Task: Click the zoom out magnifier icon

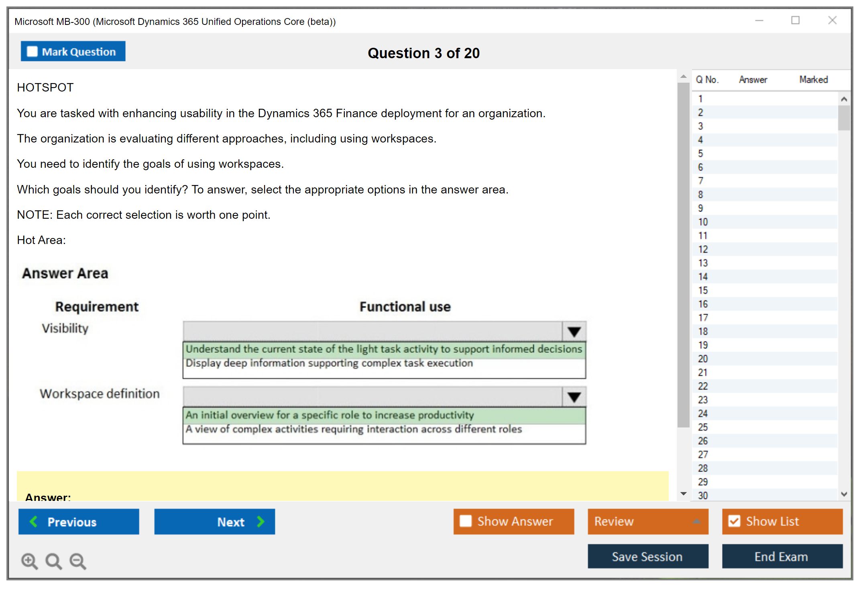Action: [77, 561]
